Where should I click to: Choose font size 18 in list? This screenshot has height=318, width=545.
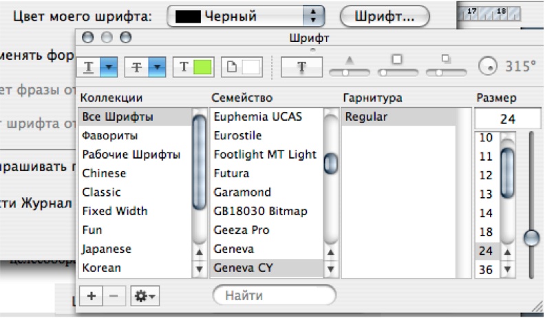click(487, 231)
